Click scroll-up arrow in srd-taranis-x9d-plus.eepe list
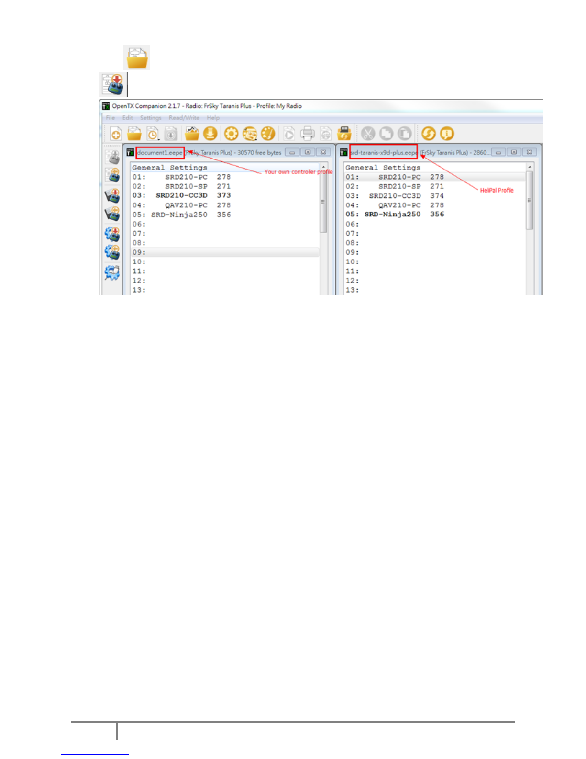586x759 pixels. [x=529, y=167]
